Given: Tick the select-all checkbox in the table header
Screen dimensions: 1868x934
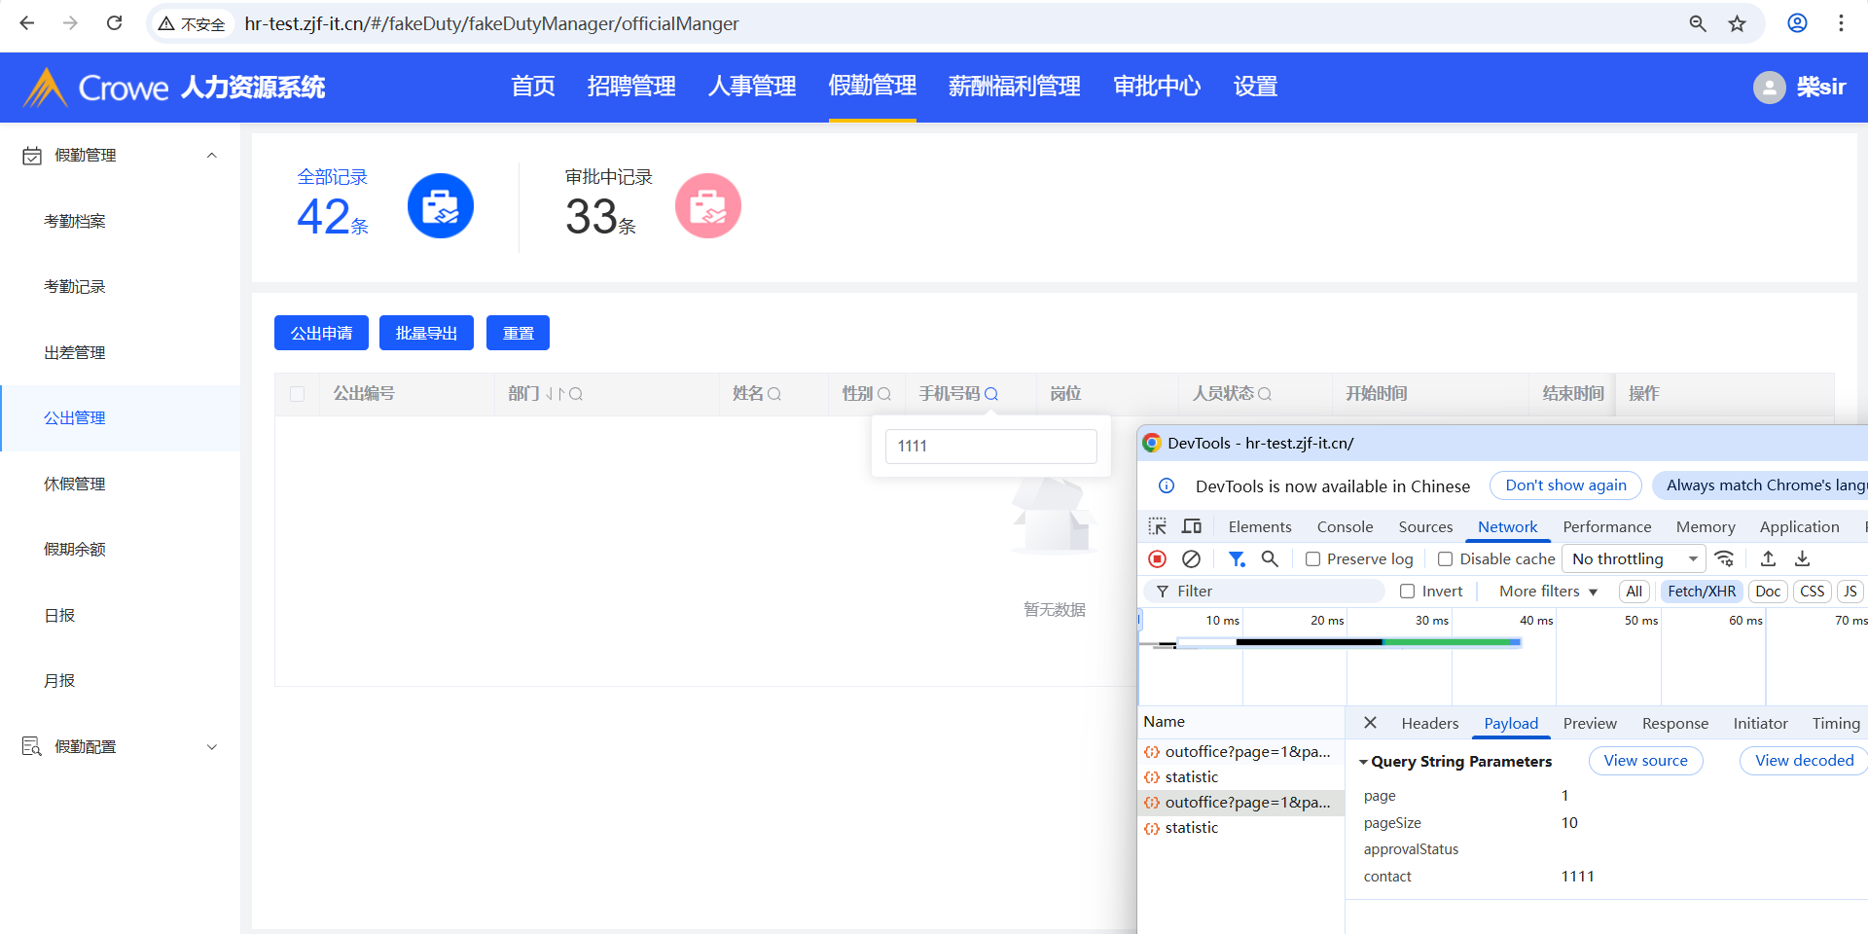Looking at the screenshot, I should pos(298,394).
